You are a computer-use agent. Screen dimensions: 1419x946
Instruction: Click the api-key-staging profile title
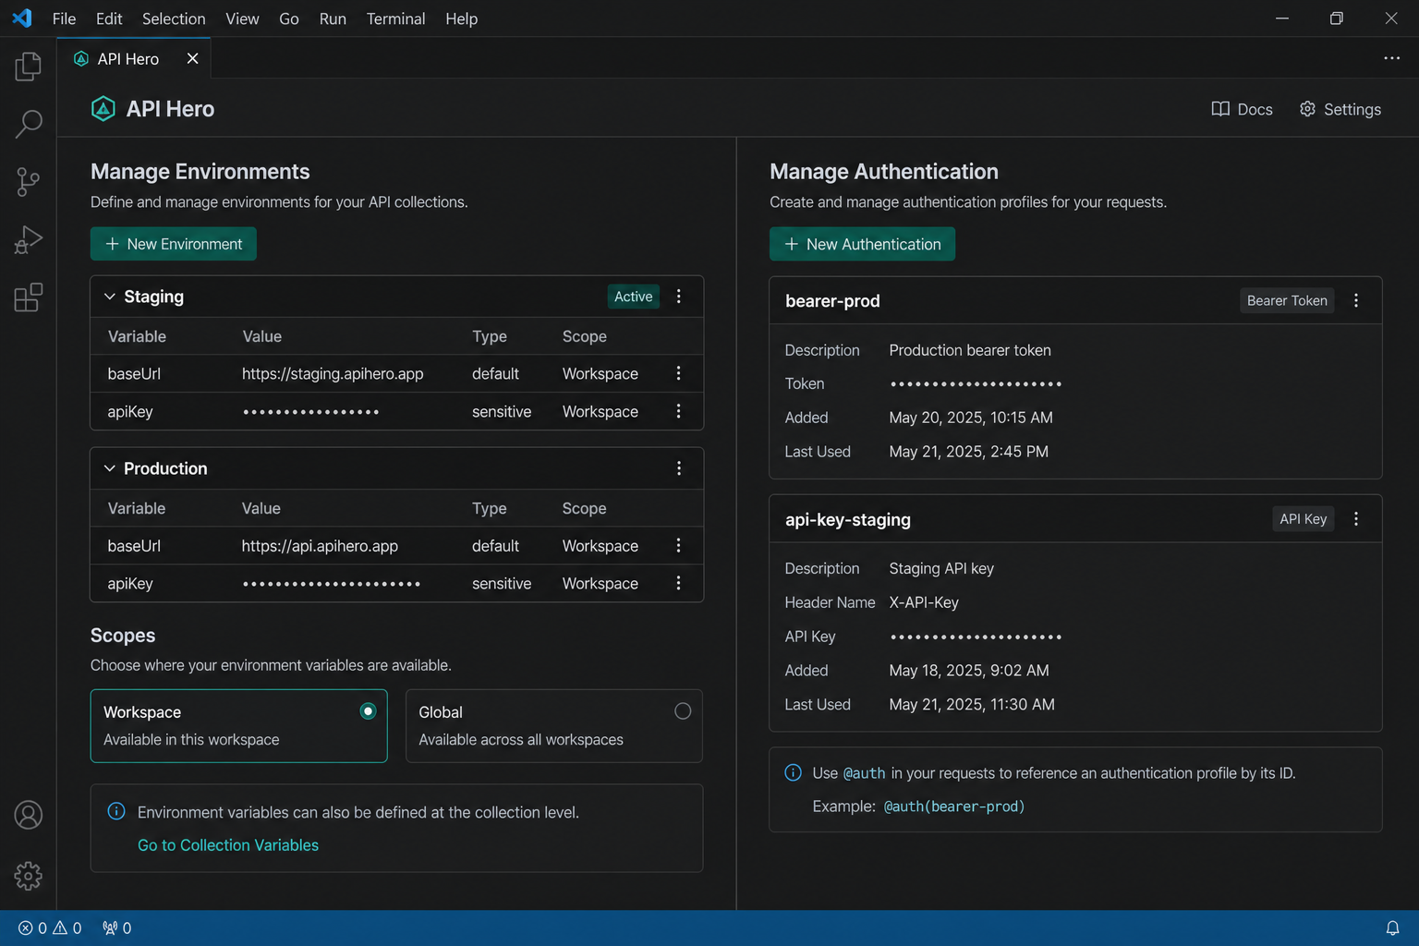click(x=848, y=519)
